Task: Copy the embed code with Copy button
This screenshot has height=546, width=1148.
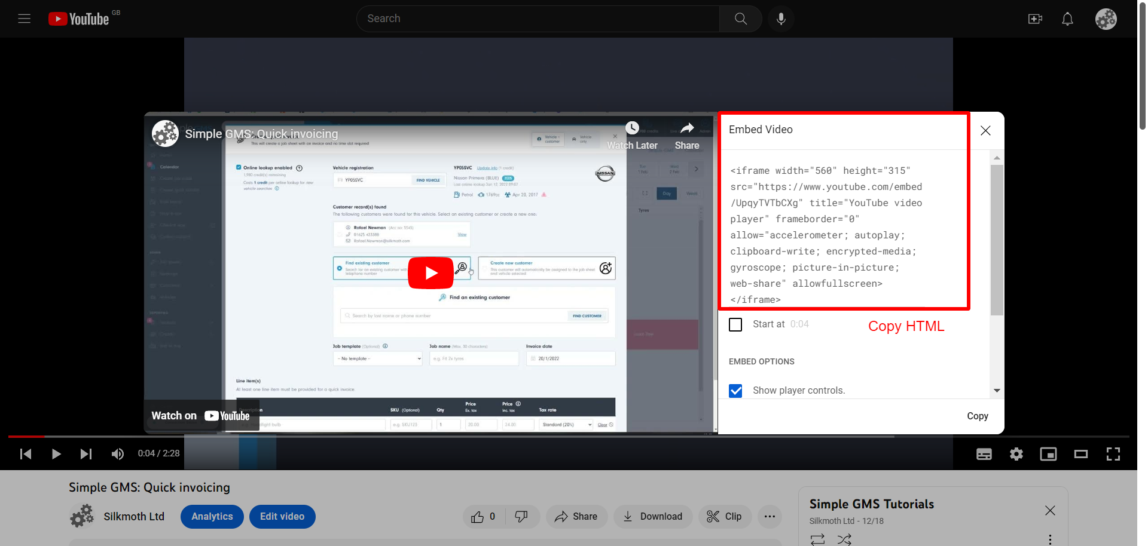Action: (978, 416)
